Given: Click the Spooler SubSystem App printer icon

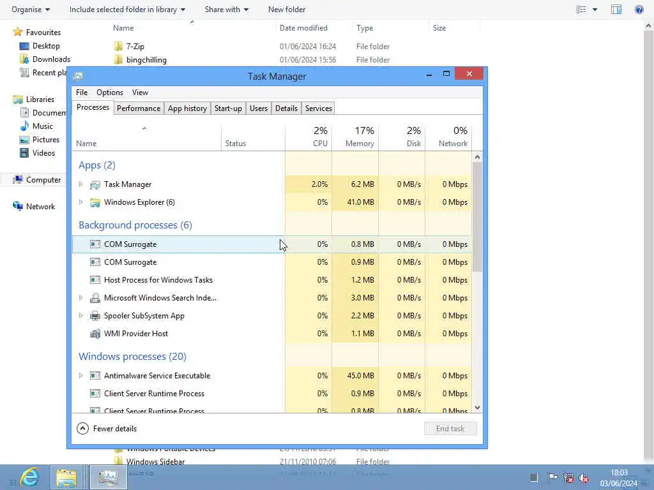Looking at the screenshot, I should tap(95, 316).
